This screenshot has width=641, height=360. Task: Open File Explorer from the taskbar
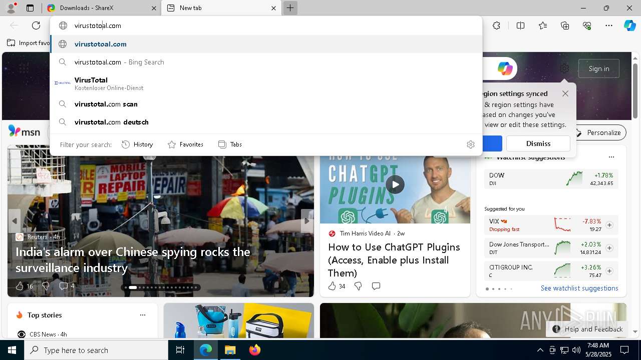(x=230, y=350)
